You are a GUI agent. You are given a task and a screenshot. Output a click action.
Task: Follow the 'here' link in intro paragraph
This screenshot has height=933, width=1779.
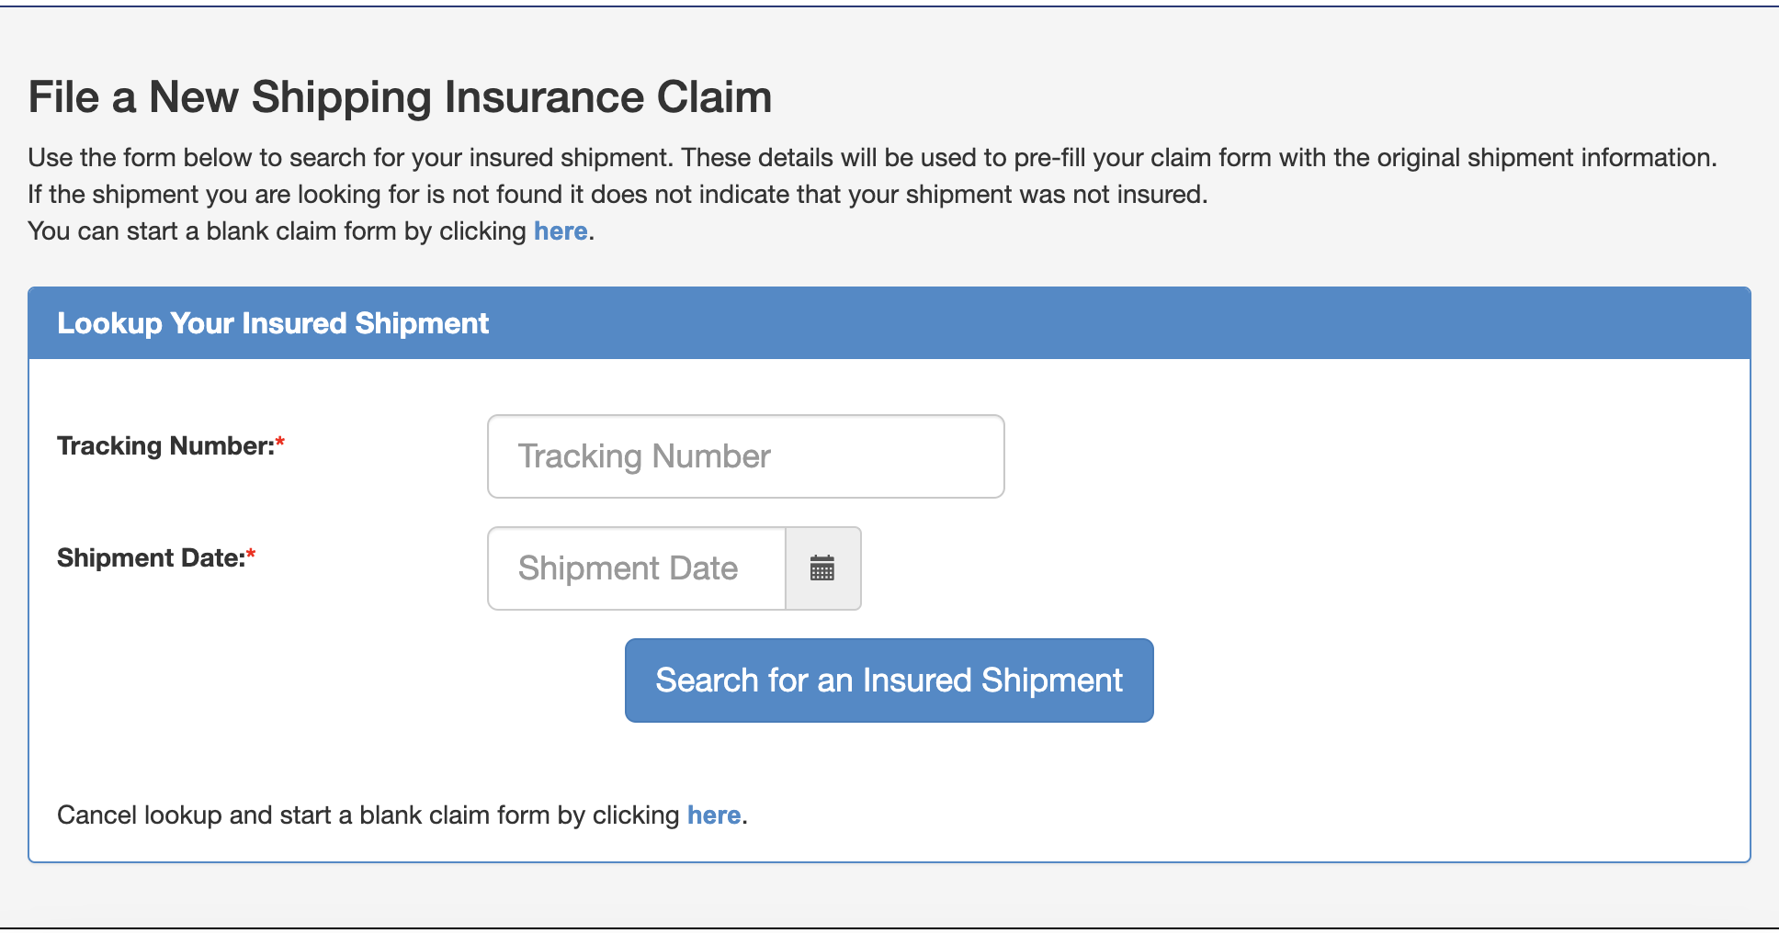click(561, 230)
